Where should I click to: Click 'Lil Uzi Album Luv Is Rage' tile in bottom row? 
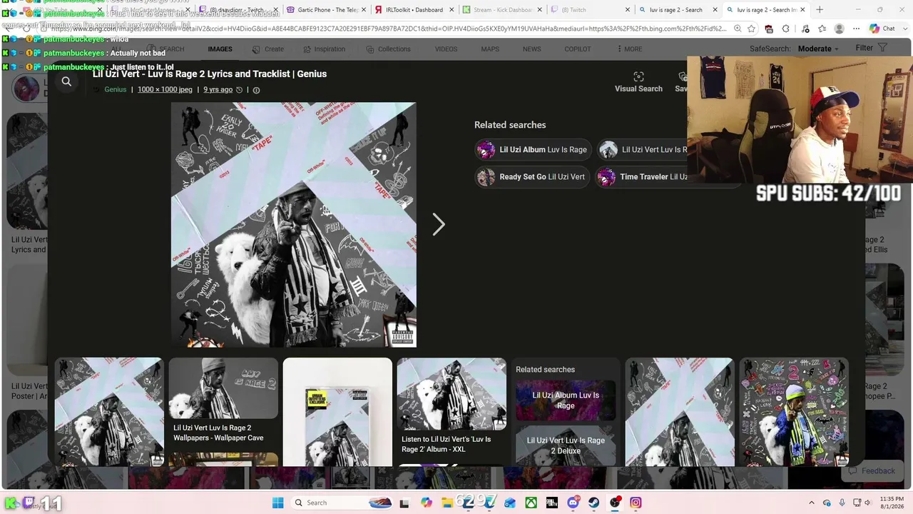pyautogui.click(x=566, y=400)
